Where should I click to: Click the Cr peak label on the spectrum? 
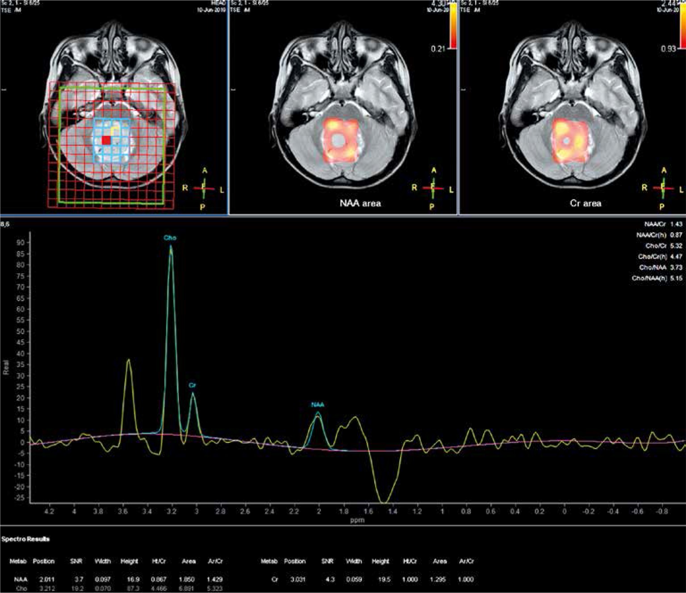point(192,385)
